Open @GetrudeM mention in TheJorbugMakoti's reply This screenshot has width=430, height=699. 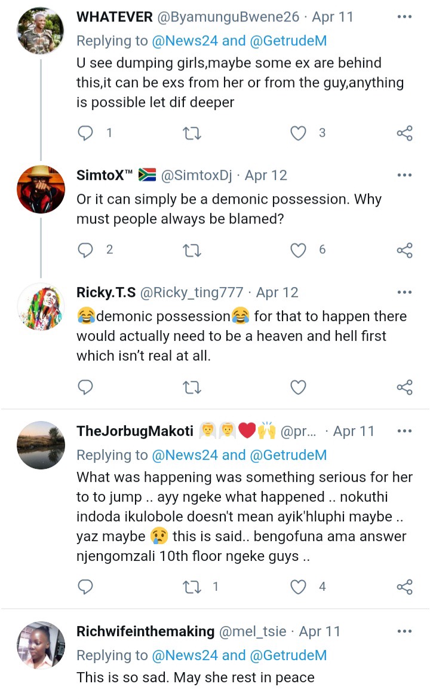point(288,455)
